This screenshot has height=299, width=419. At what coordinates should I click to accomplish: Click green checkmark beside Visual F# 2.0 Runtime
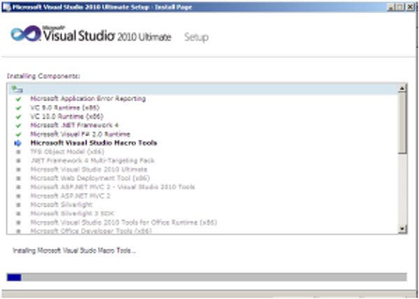(18, 134)
